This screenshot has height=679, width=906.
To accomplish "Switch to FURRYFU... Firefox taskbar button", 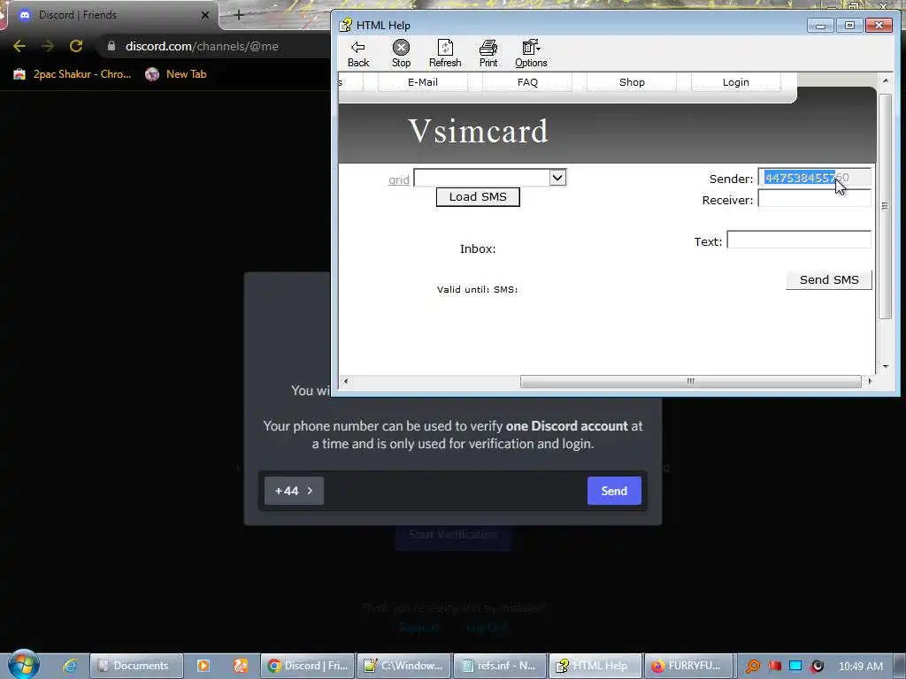I will pos(687,666).
